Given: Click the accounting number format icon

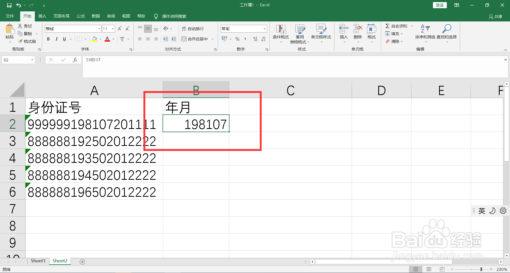Looking at the screenshot, I should 224,39.
